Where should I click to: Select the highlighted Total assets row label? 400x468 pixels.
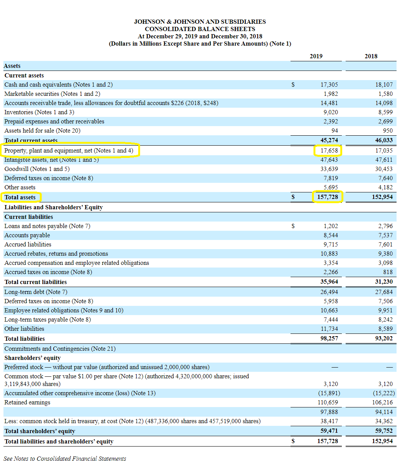[20, 197]
